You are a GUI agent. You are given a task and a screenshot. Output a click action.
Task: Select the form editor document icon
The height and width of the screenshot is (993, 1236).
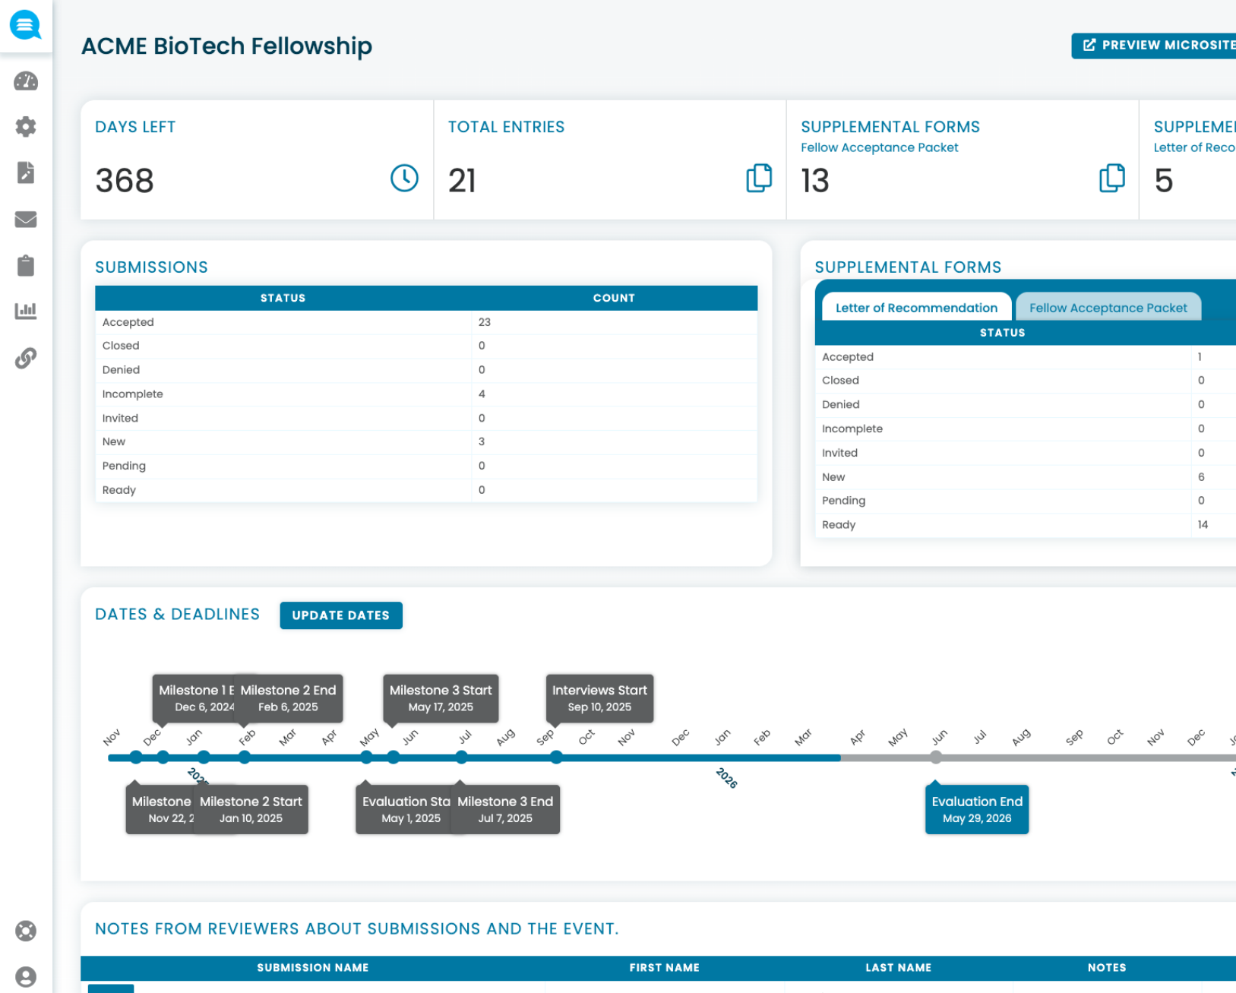click(x=25, y=173)
